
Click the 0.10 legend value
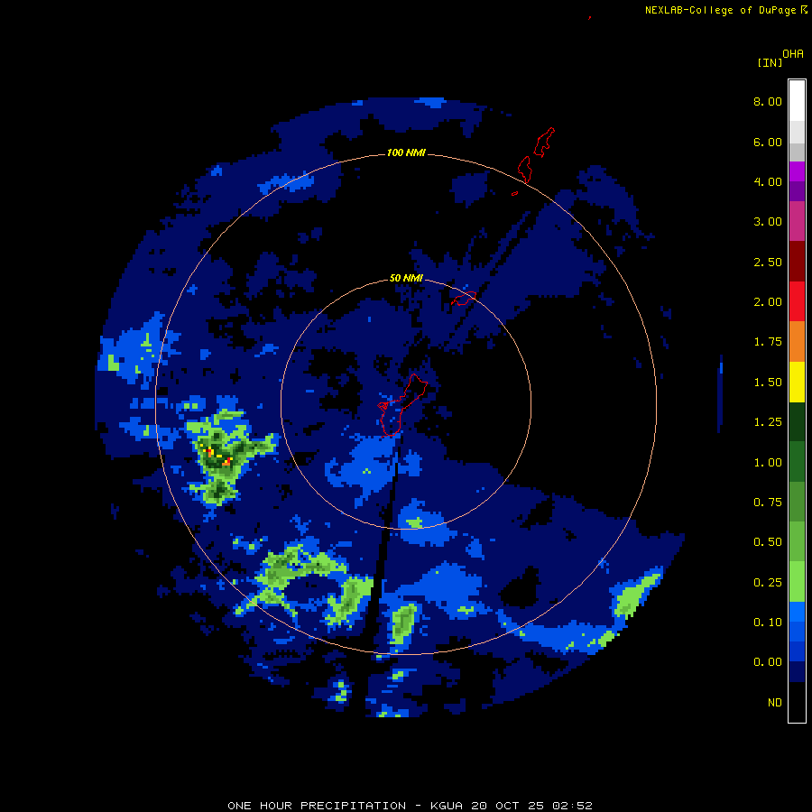(768, 623)
